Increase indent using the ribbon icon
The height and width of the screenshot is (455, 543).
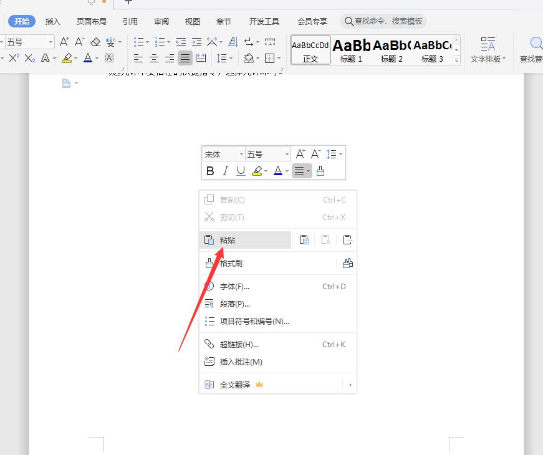tap(196, 42)
